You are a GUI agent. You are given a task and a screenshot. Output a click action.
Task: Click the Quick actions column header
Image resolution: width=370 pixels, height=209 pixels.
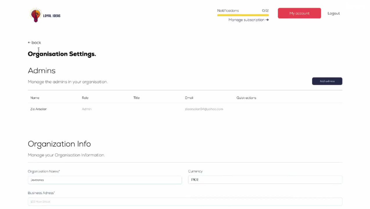coord(246,98)
